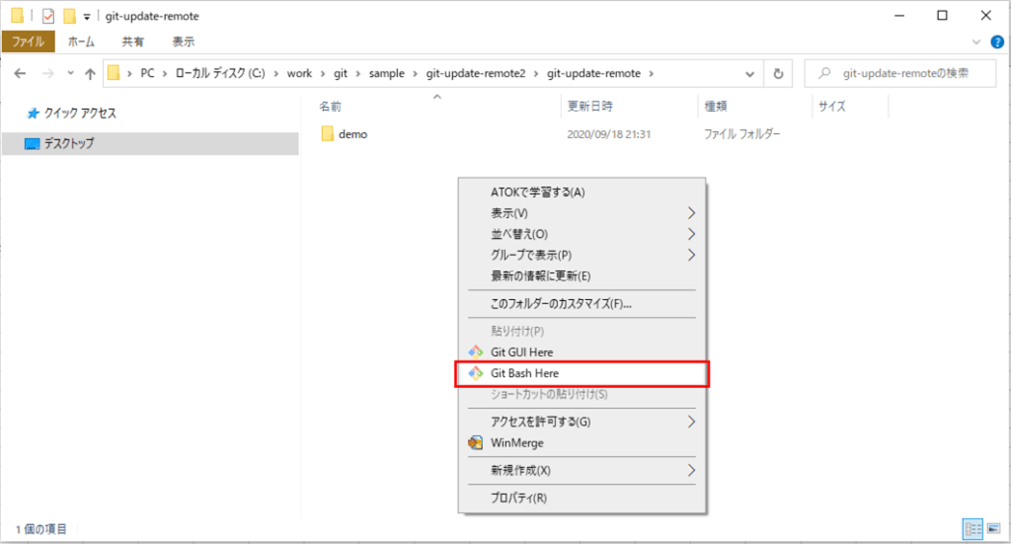Switch to large icons view in status bar

pos(990,529)
